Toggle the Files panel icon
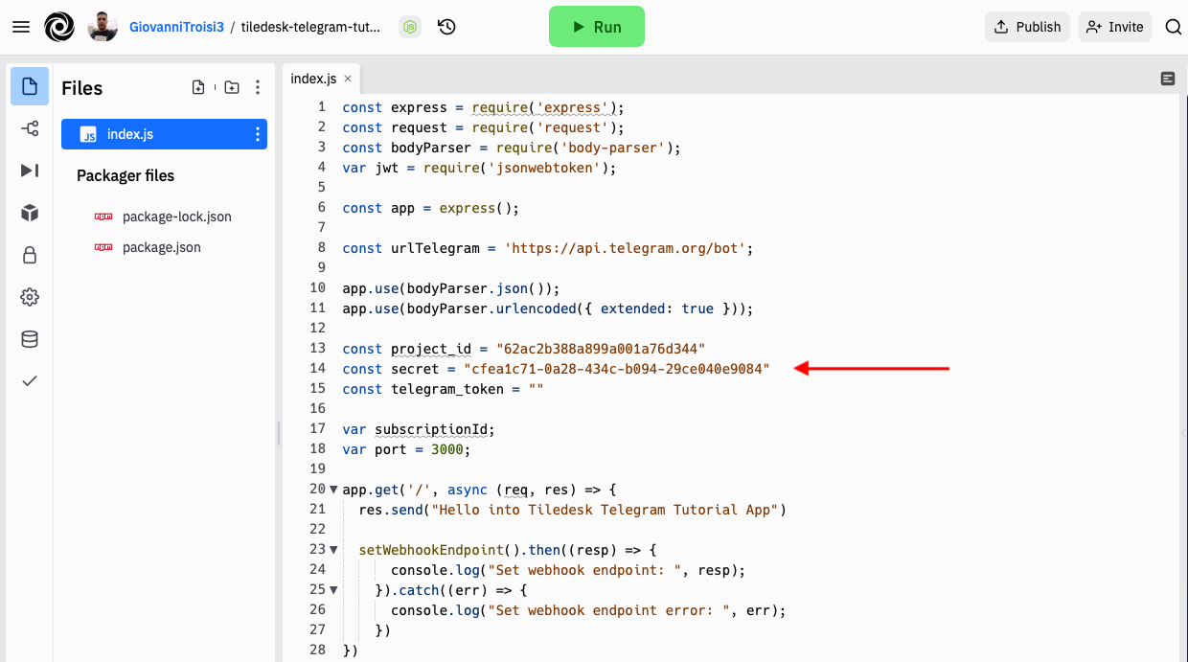1188x662 pixels. (30, 86)
